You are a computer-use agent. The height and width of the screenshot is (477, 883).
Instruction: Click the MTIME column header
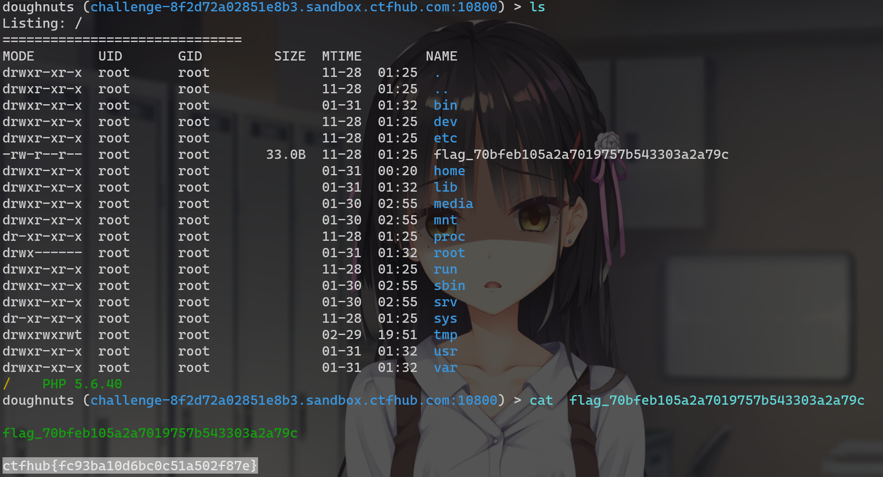(x=342, y=56)
